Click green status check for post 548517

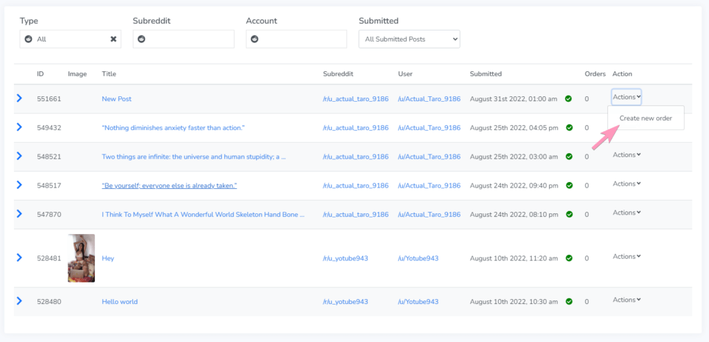(568, 186)
